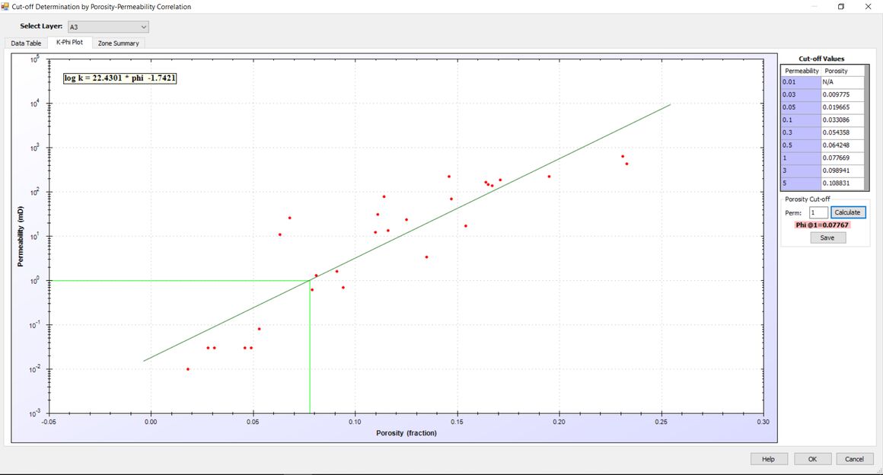Select the K-Phi Plot tab
This screenshot has width=883, height=475.
click(69, 43)
